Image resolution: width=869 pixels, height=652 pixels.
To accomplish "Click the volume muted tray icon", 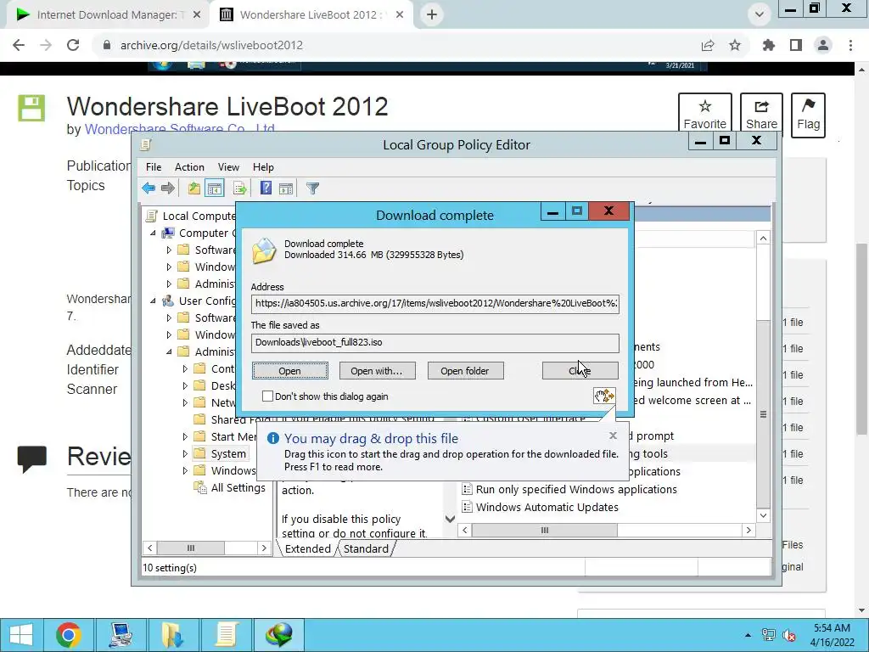I will point(789,635).
